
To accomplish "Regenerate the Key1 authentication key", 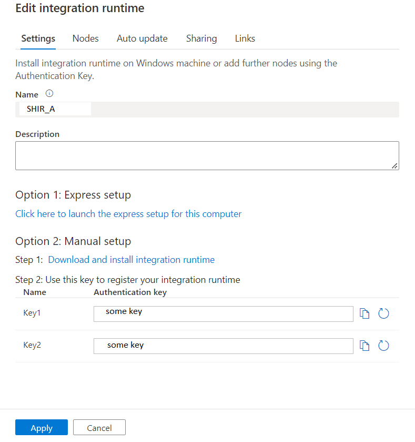I will click(x=383, y=313).
